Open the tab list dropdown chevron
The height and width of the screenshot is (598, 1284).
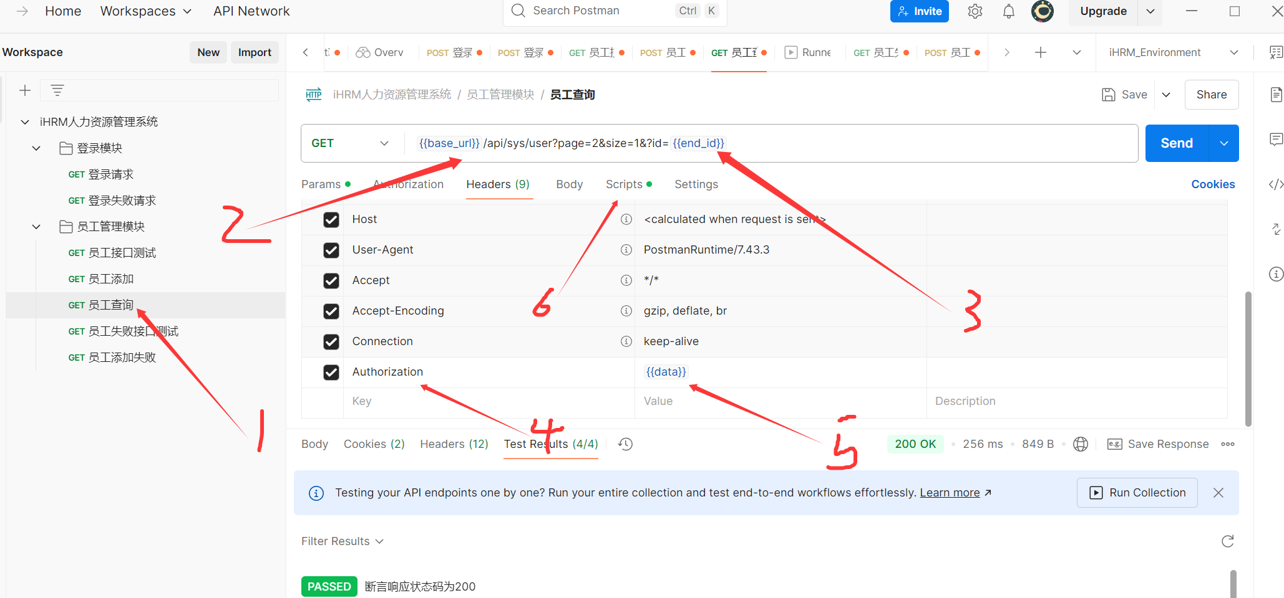tap(1077, 52)
